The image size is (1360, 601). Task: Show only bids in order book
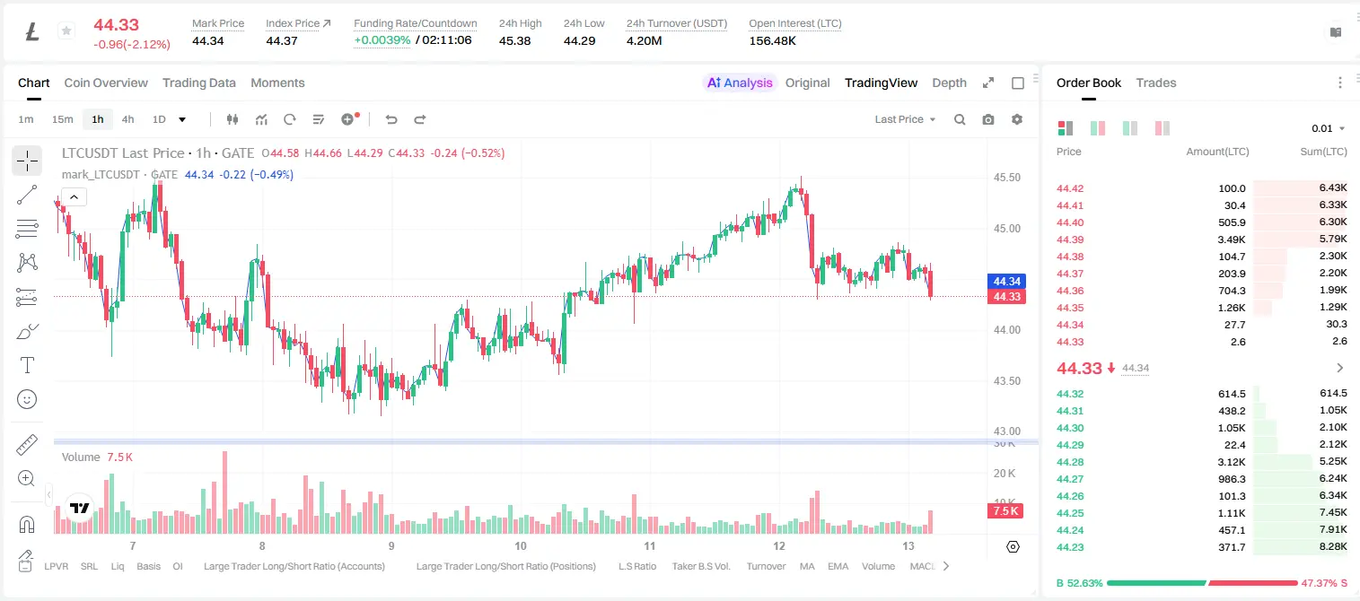[x=1130, y=128]
